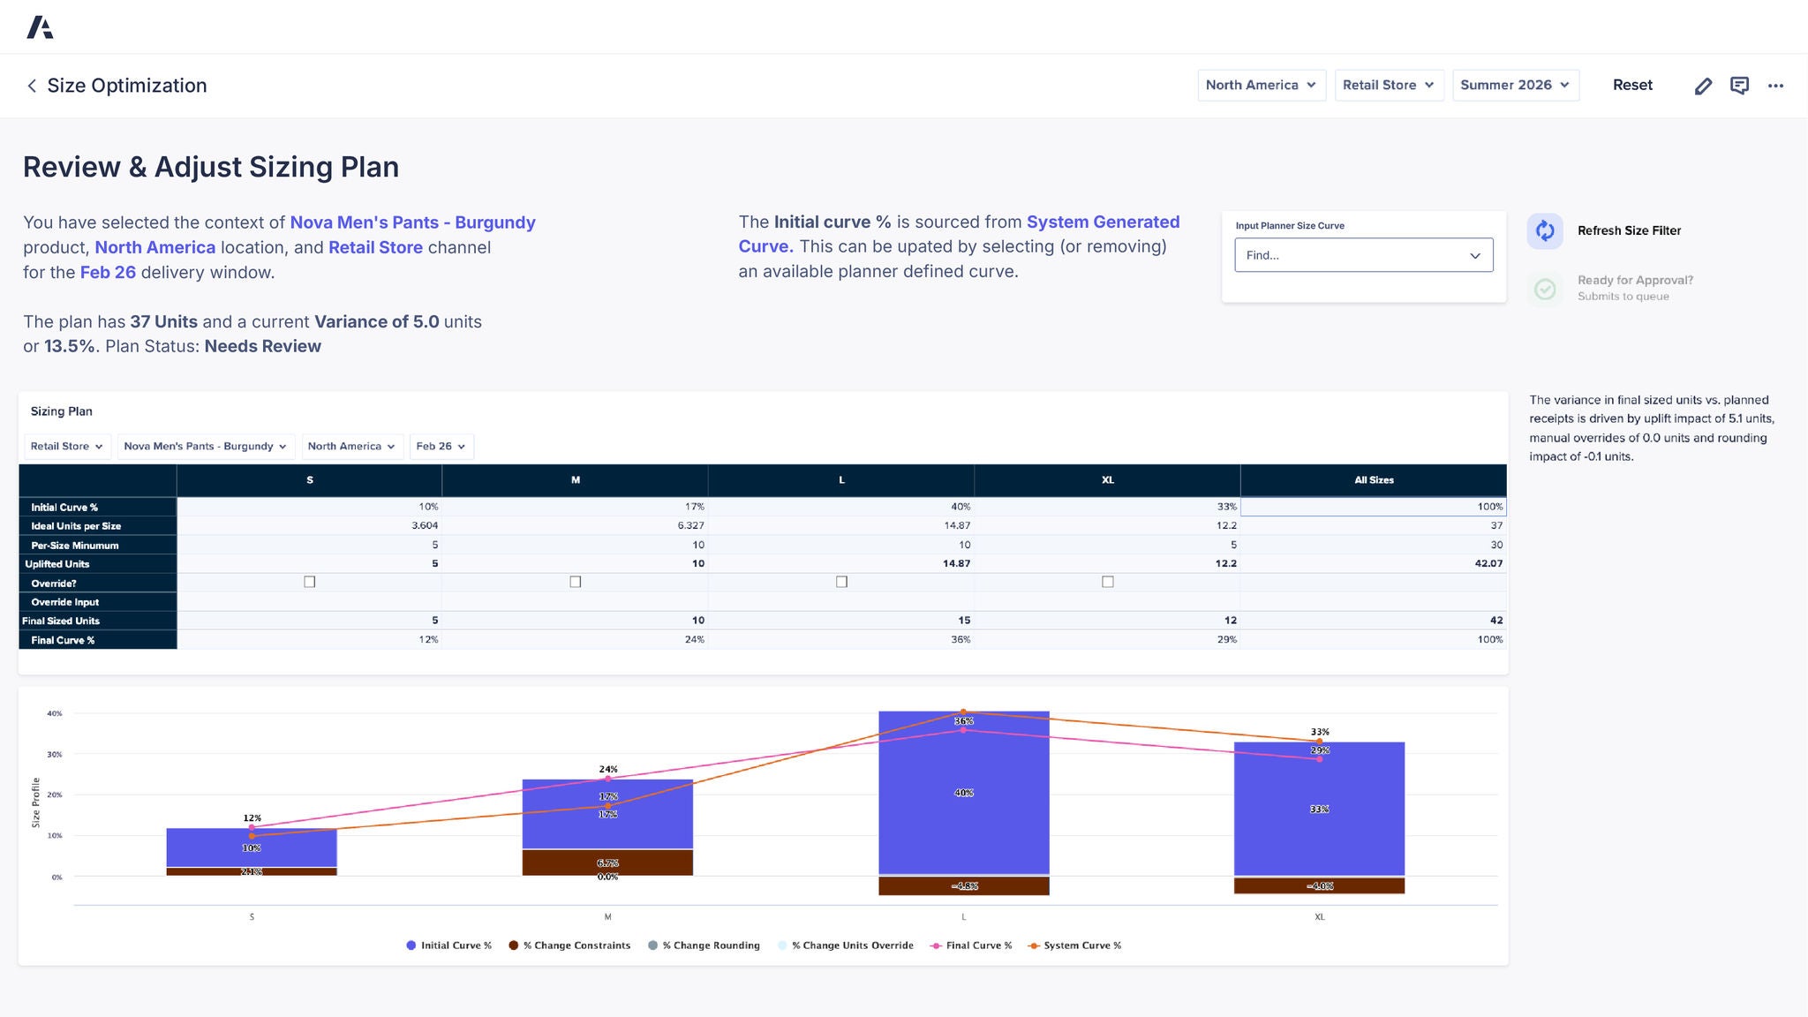Open the Retail Store filter in Sizing Plan
Screen dimensions: 1808x1017
click(67, 447)
